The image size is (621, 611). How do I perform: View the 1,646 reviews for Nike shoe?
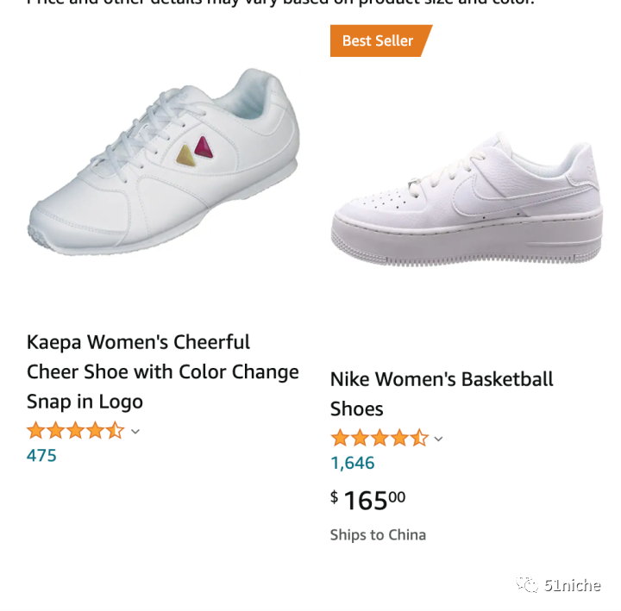click(x=352, y=463)
